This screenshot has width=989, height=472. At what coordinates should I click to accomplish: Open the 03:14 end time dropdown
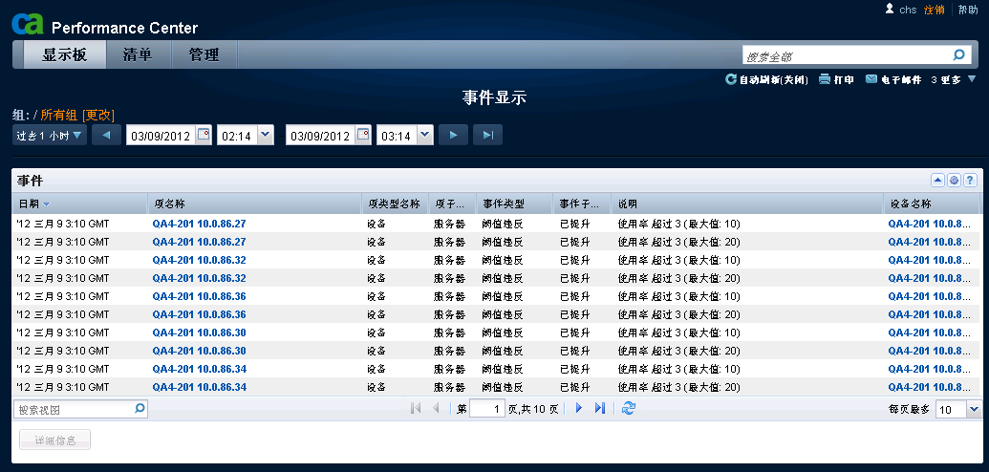click(426, 135)
